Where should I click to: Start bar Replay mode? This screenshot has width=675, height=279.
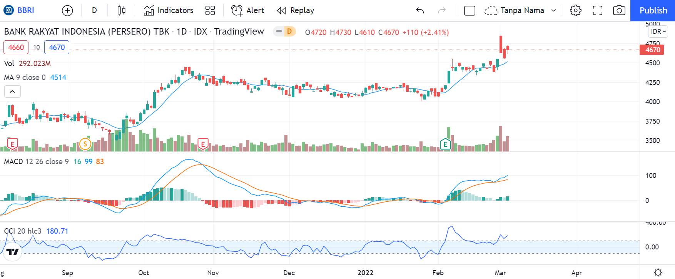click(x=296, y=10)
